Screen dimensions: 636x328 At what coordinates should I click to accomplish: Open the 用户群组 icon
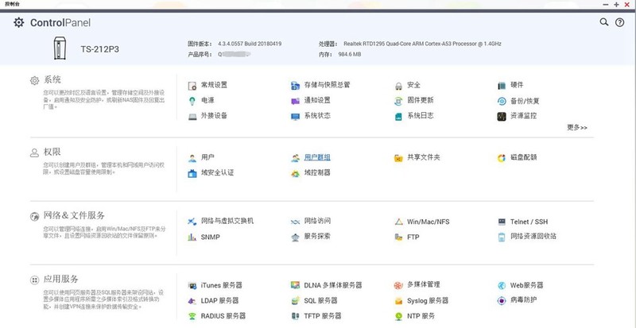tap(295, 158)
